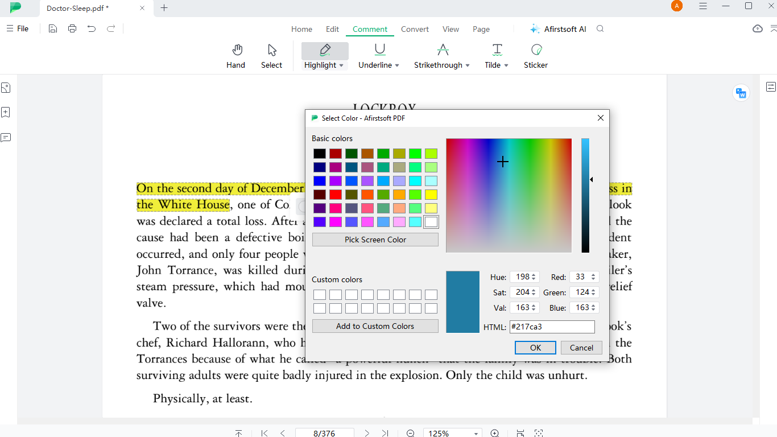Adjust the Red spinner arrows
This screenshot has width=777, height=437.
pos(593,277)
